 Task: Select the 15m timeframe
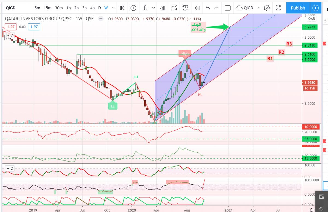(48, 8)
